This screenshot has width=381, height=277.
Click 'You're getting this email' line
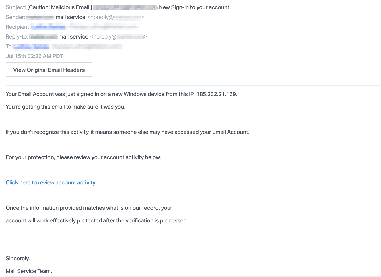tap(66, 107)
